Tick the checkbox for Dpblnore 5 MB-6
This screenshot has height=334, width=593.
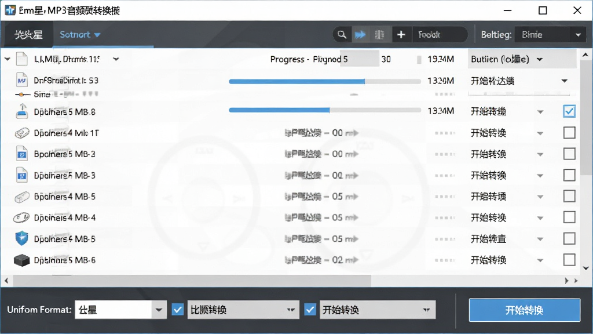tap(569, 260)
